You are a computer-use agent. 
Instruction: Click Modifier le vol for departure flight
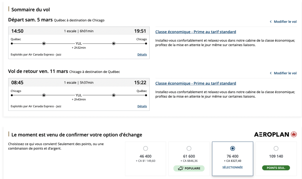(x=285, y=22)
